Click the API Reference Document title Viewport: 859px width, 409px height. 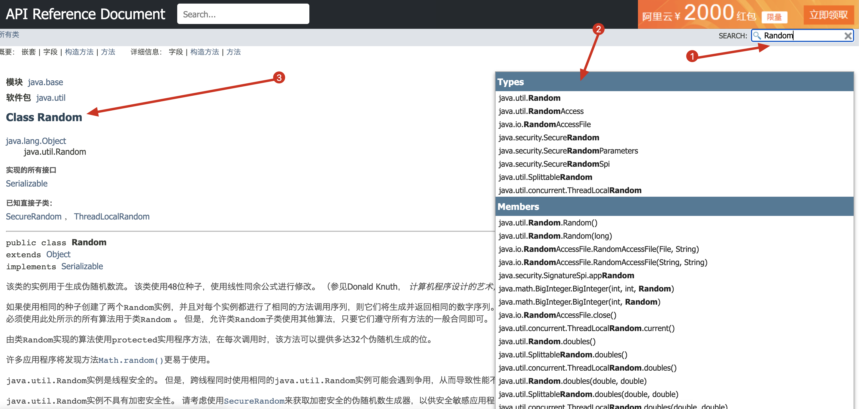pos(86,14)
